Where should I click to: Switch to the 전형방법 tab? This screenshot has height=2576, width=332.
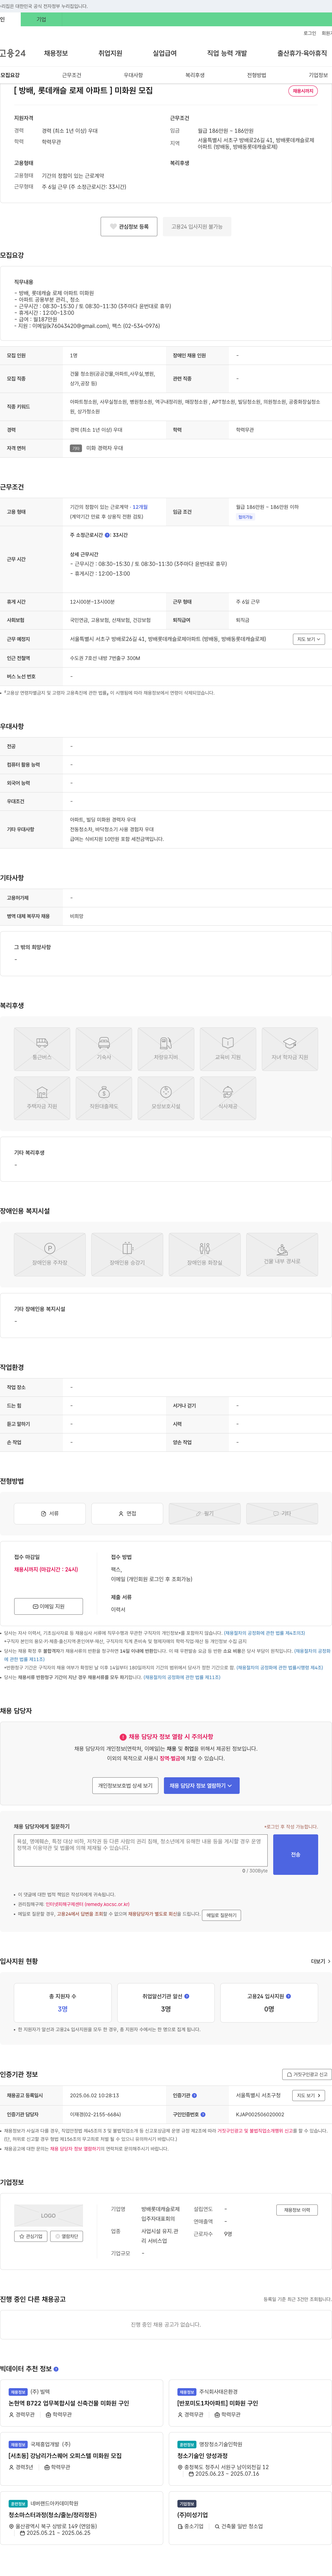tap(257, 75)
